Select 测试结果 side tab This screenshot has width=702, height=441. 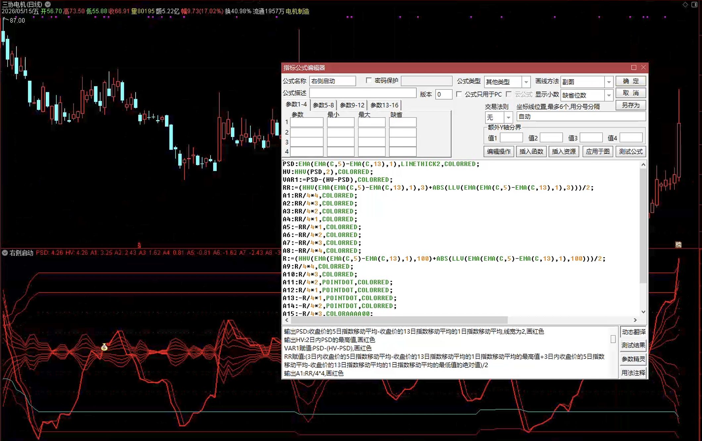633,345
